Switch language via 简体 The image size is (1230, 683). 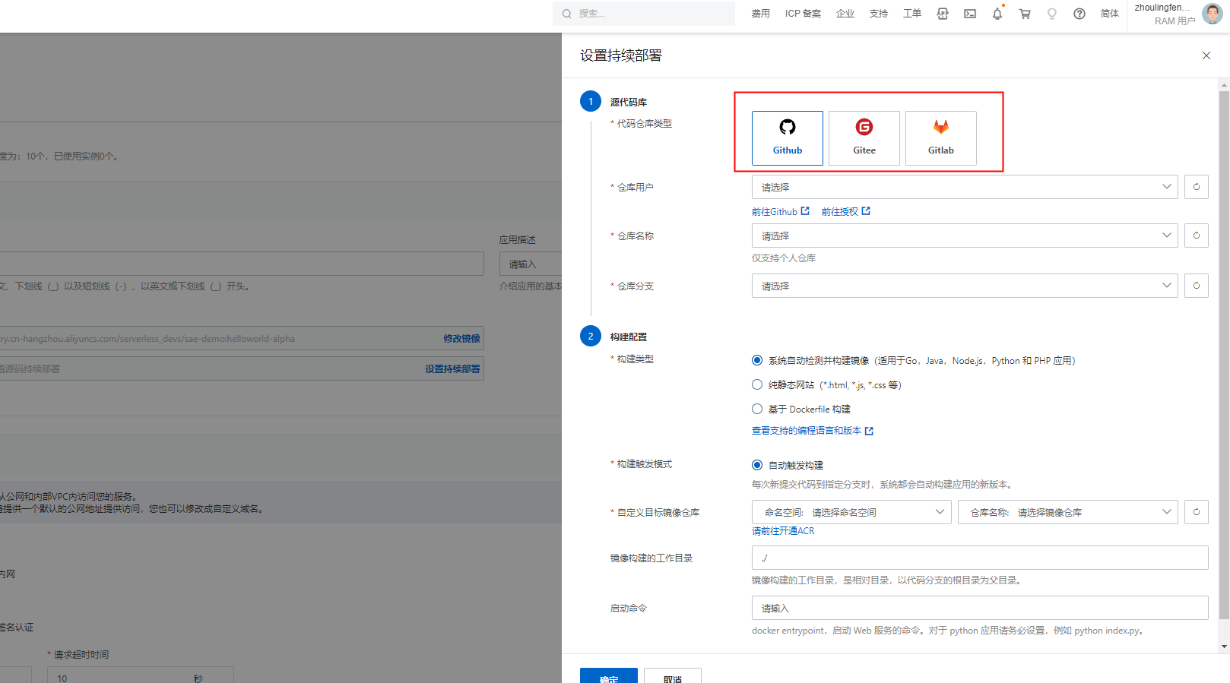pyautogui.click(x=1110, y=14)
